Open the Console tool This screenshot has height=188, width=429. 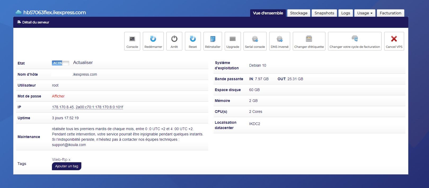(x=132, y=41)
